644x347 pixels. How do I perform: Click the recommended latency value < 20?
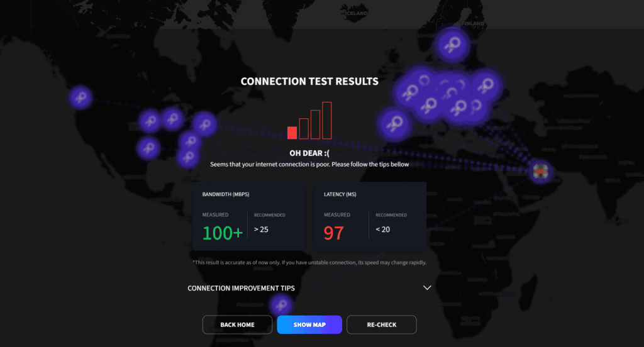[x=383, y=229]
